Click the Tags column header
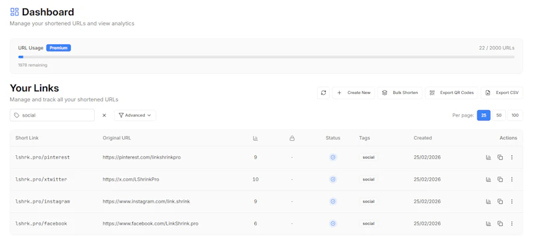 (x=364, y=138)
